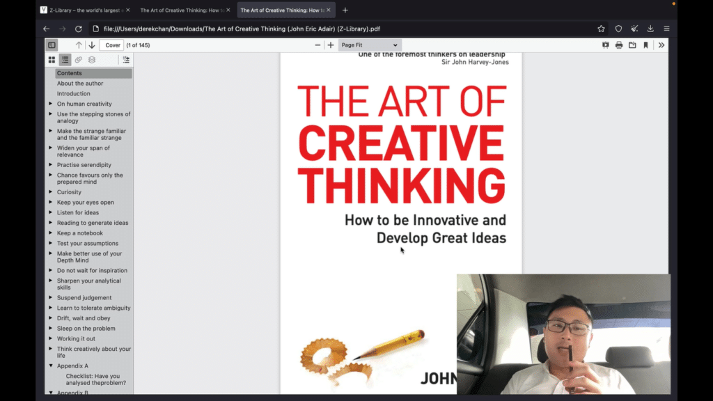Go to the next PDF page
This screenshot has height=401, width=713.
point(92,45)
